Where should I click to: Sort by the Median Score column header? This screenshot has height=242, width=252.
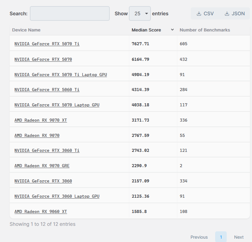pyautogui.click(x=146, y=30)
